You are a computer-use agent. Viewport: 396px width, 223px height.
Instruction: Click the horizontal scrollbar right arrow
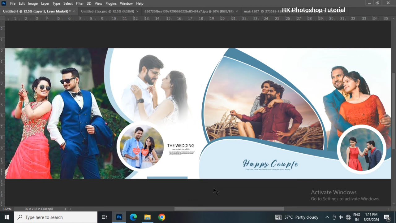(x=389, y=209)
